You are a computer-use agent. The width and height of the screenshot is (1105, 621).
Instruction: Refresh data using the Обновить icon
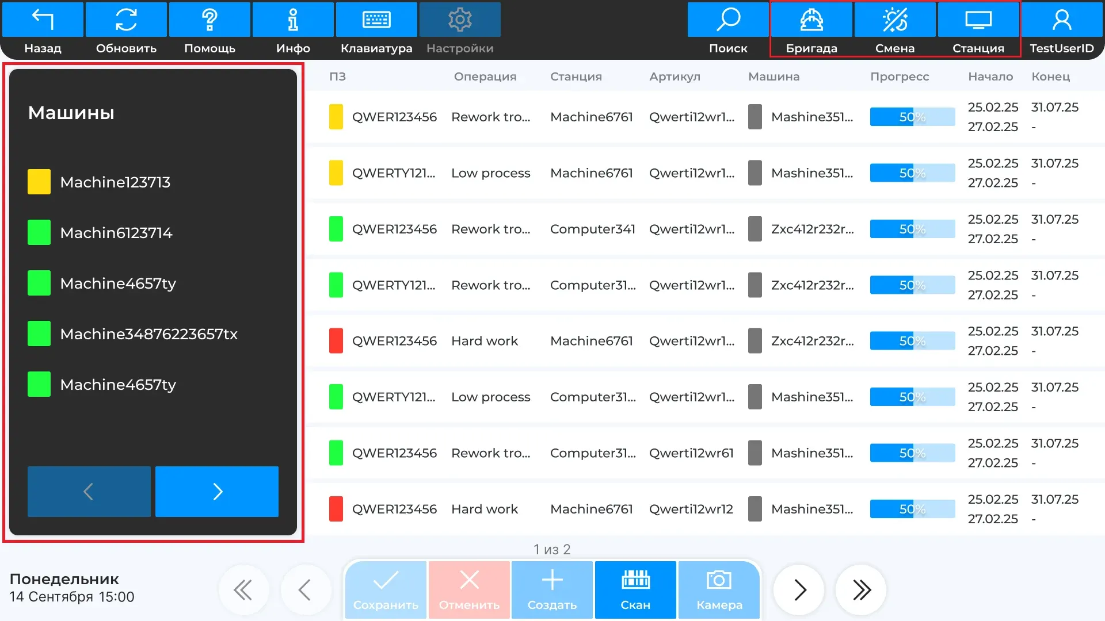click(x=126, y=30)
